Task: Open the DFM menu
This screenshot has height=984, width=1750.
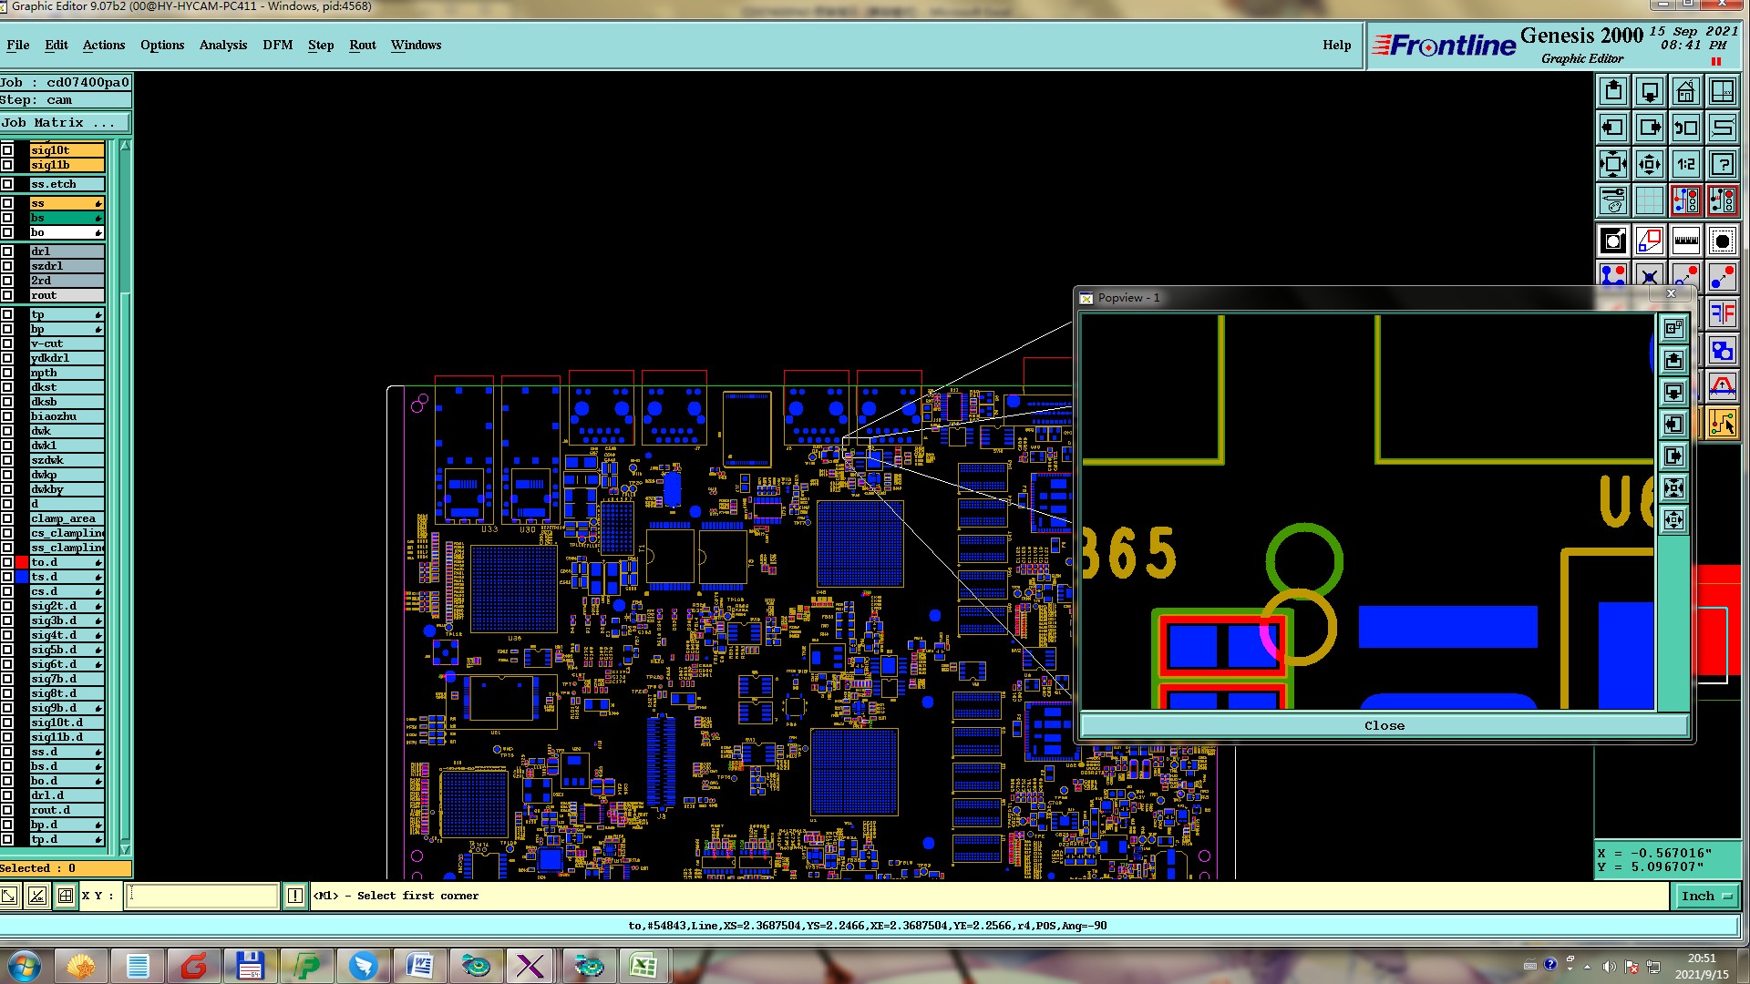Action: coord(277,45)
